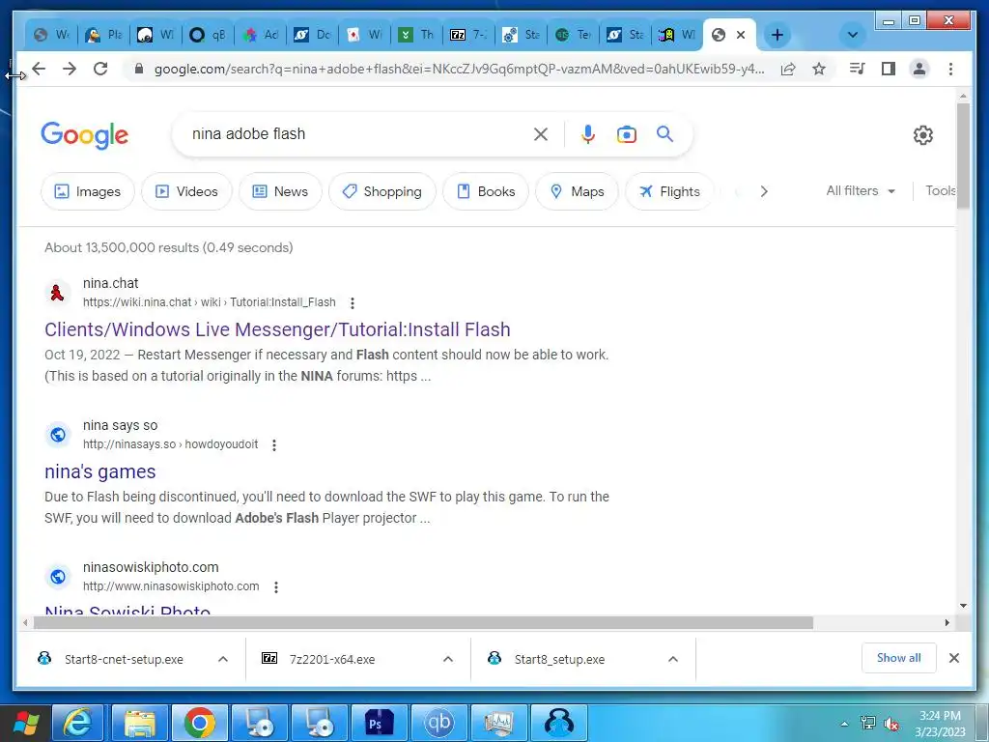Open Chrome's three-dot menu

950,69
